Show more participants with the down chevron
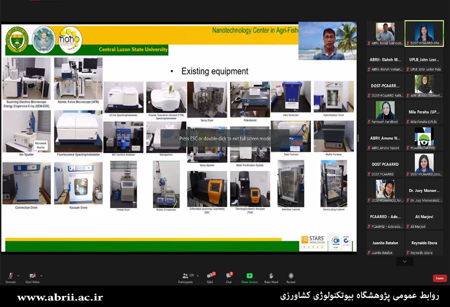 [x=404, y=262]
